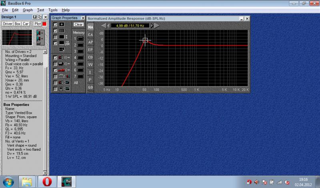Click the truck acoustic response icon in row 5
Viewport: 320px width, 188px height.
point(64,64)
